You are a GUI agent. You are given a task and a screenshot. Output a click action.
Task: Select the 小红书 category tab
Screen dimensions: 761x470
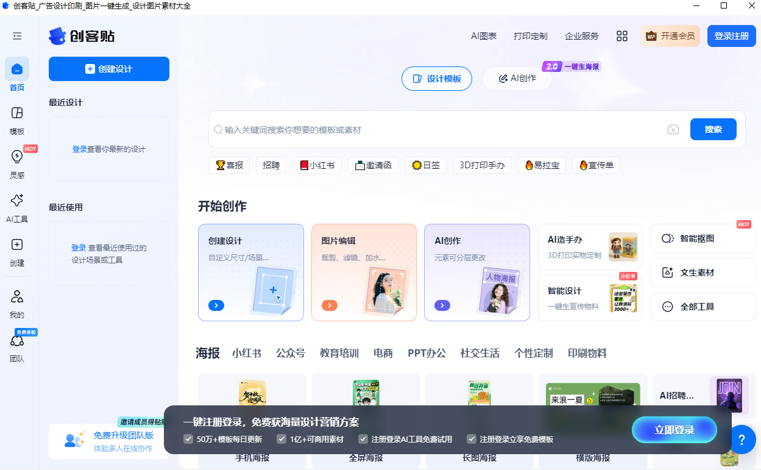click(x=247, y=353)
